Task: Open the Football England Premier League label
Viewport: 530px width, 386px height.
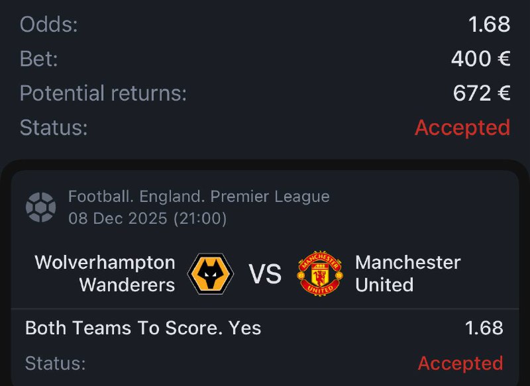Action: (x=199, y=197)
